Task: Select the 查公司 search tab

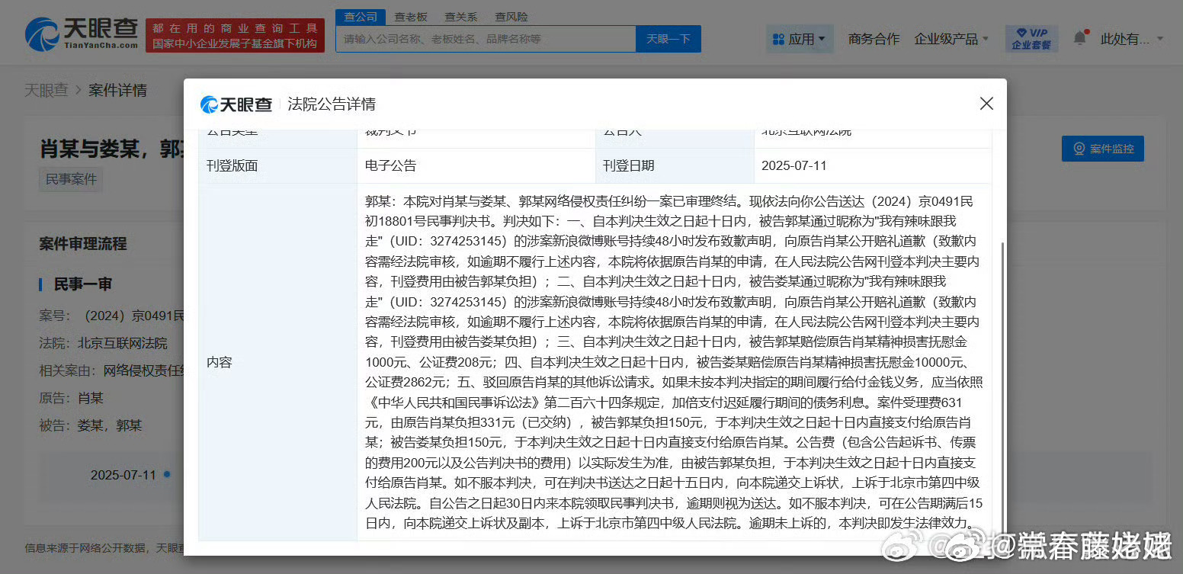Action: (x=361, y=17)
